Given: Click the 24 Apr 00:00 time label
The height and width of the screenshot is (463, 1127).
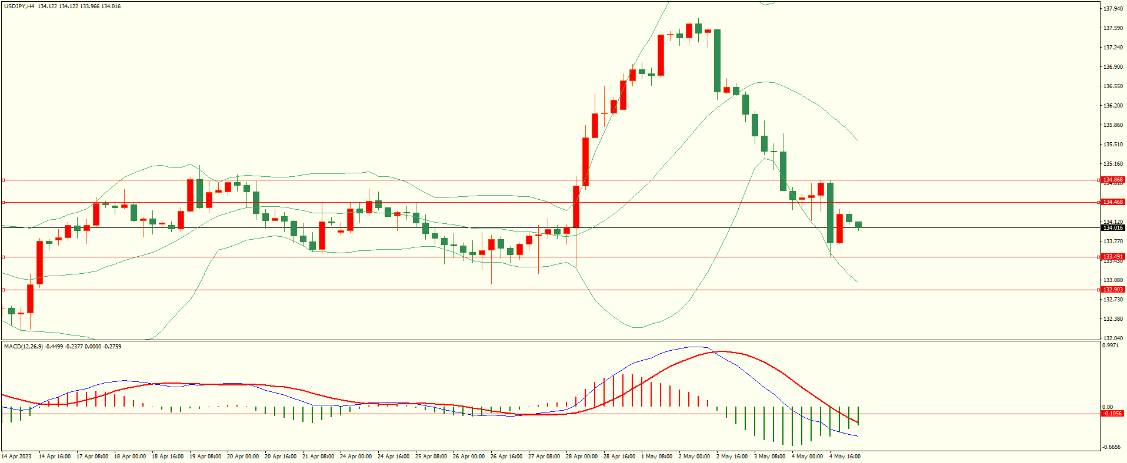Looking at the screenshot, I should [x=356, y=457].
